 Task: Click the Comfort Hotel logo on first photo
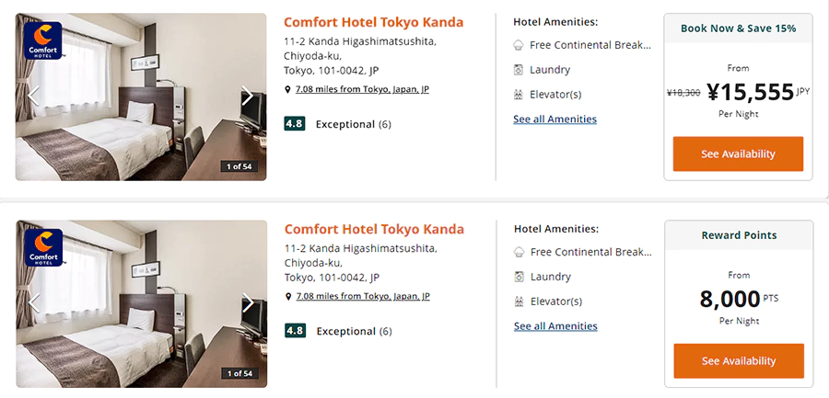[x=42, y=40]
